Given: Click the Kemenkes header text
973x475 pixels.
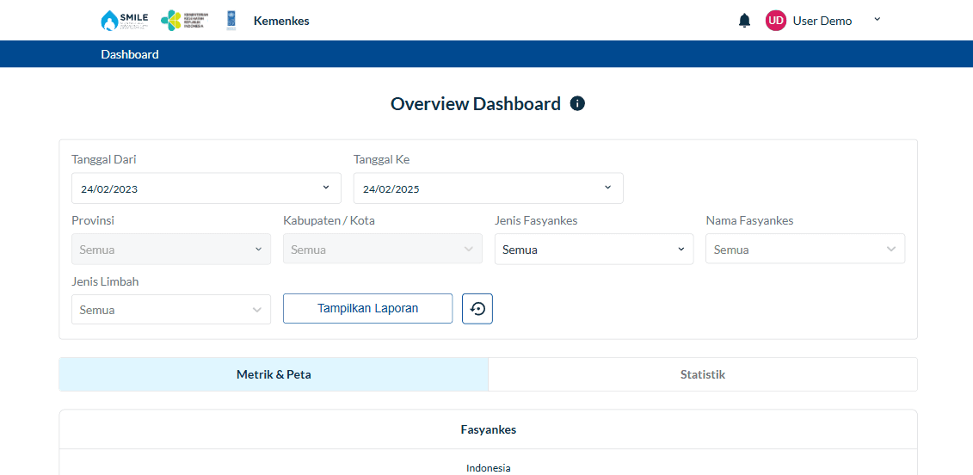Looking at the screenshot, I should [x=281, y=22].
